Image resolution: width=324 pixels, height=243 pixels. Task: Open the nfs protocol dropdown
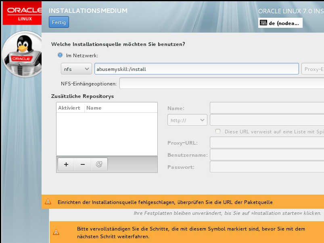click(x=76, y=69)
